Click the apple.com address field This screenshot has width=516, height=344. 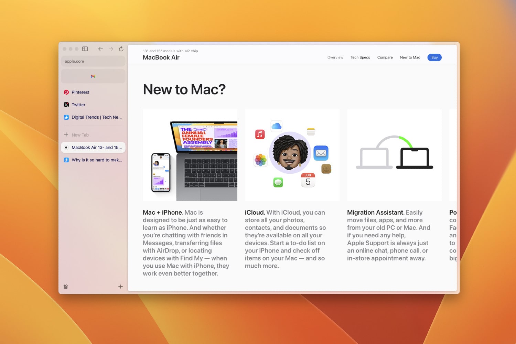(x=93, y=61)
